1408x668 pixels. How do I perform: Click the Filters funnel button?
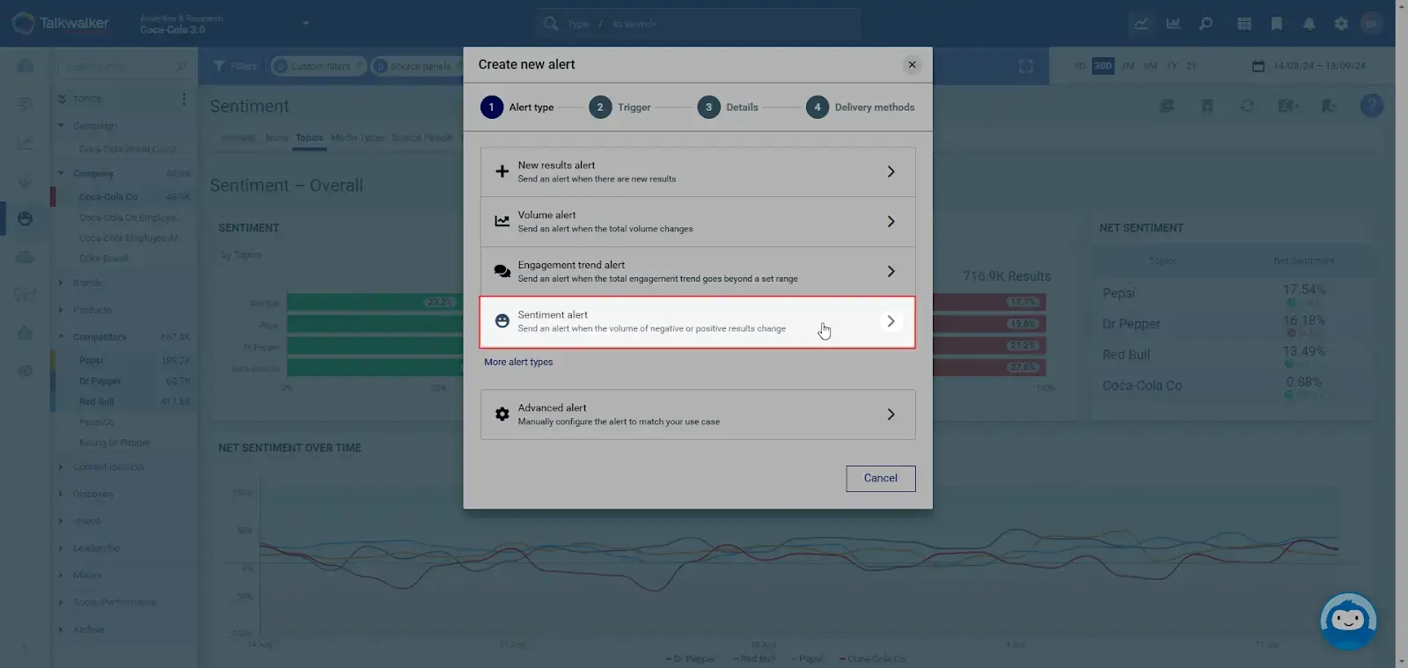point(235,66)
